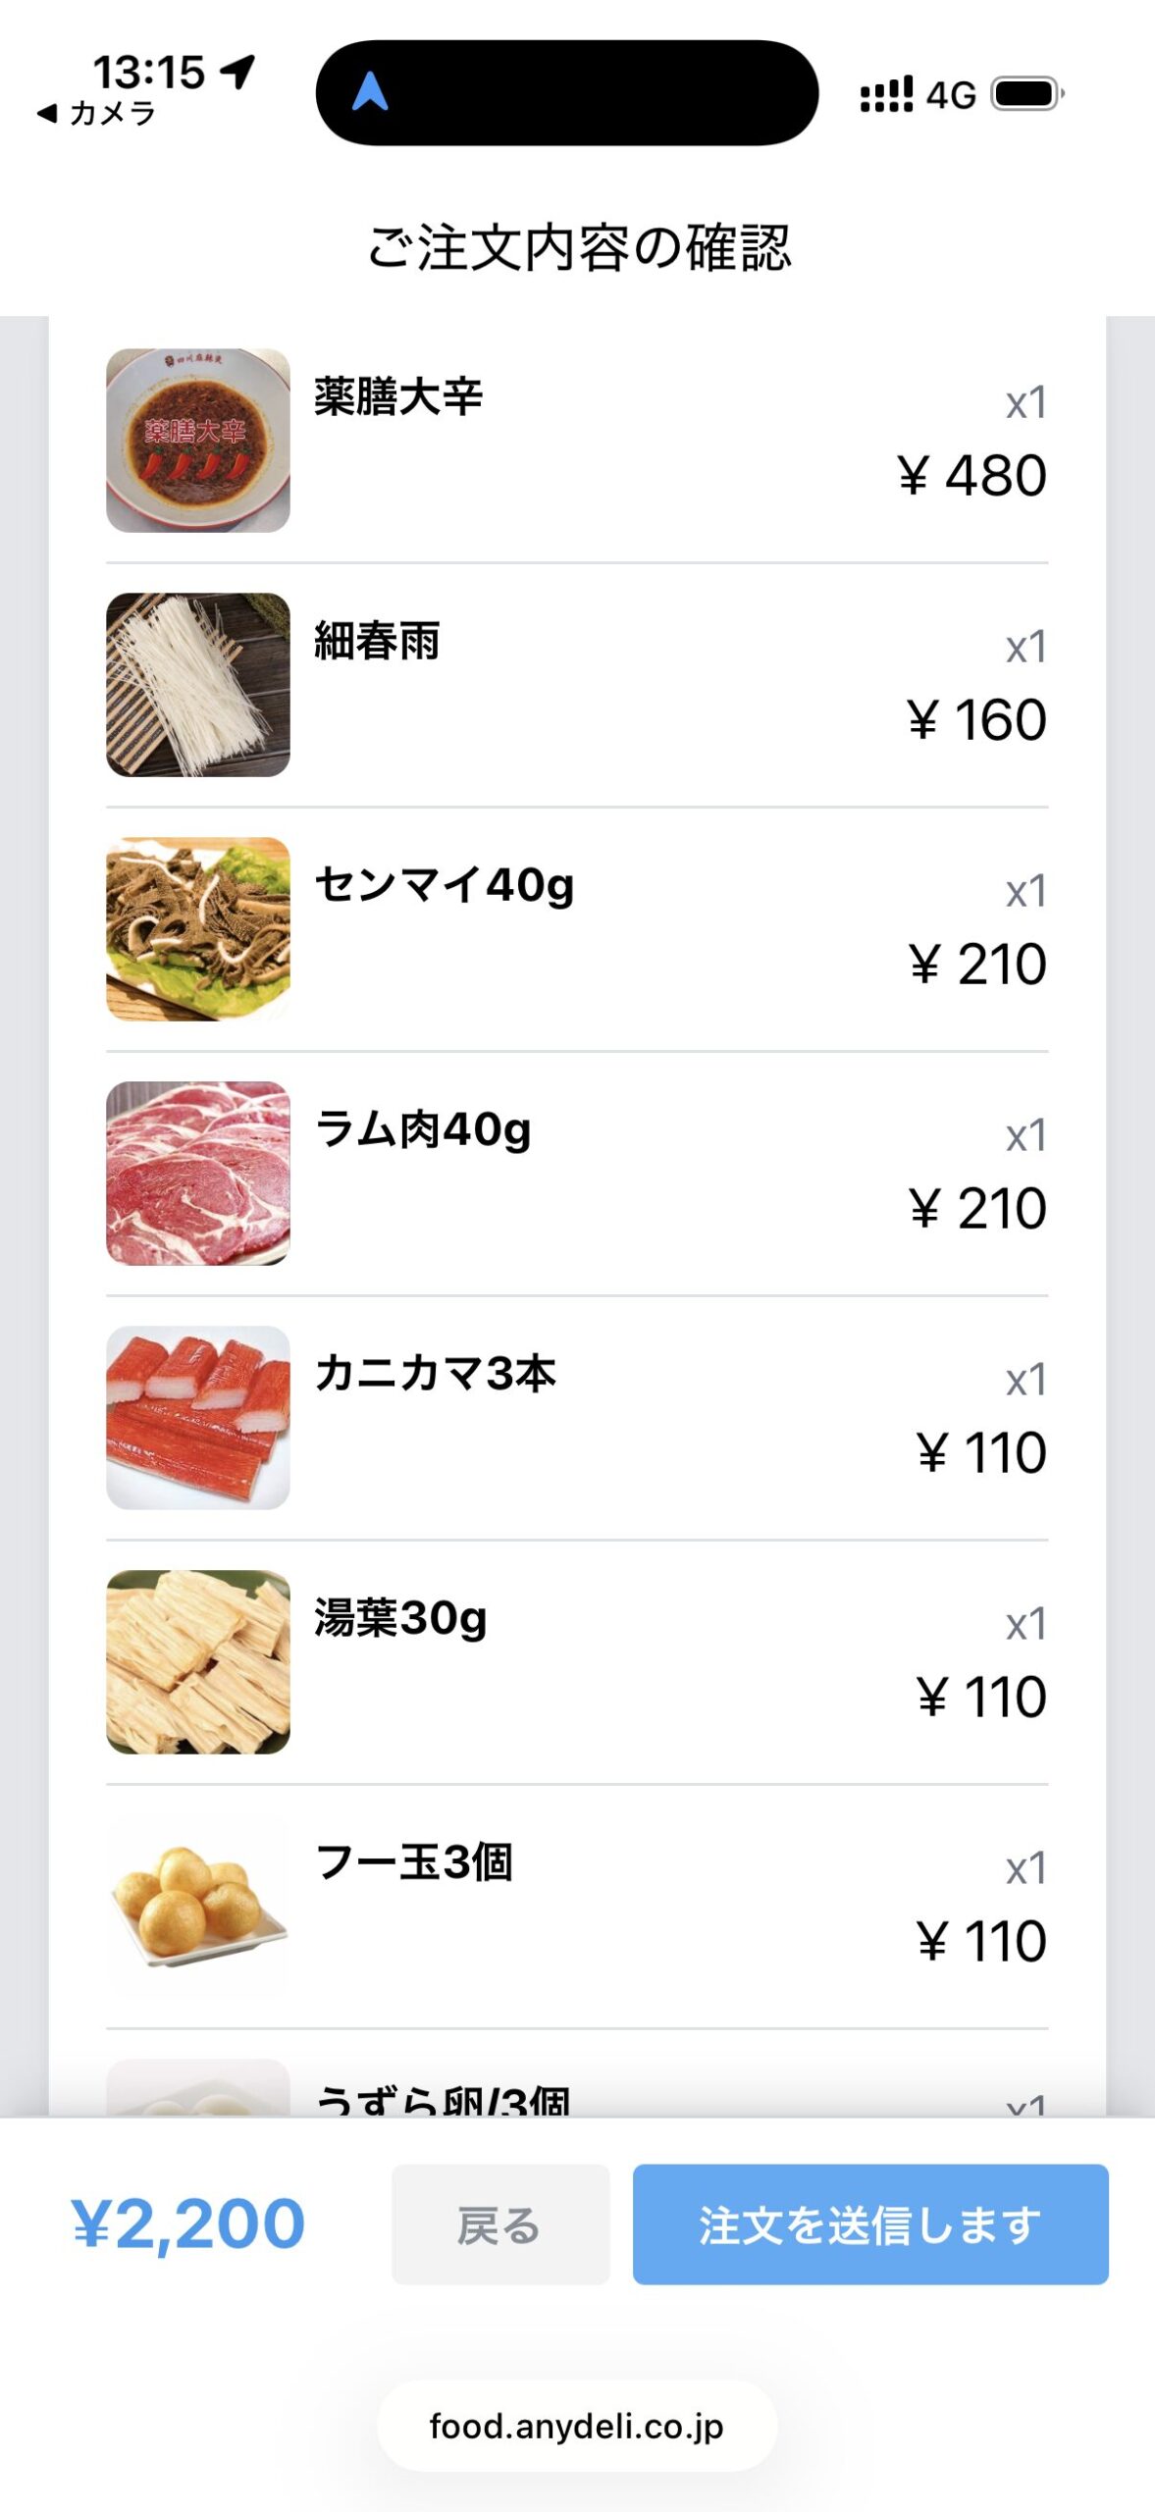1155x2512 pixels.
Task: Open the food.anydeli.co.jp address bar
Action: point(577,2426)
